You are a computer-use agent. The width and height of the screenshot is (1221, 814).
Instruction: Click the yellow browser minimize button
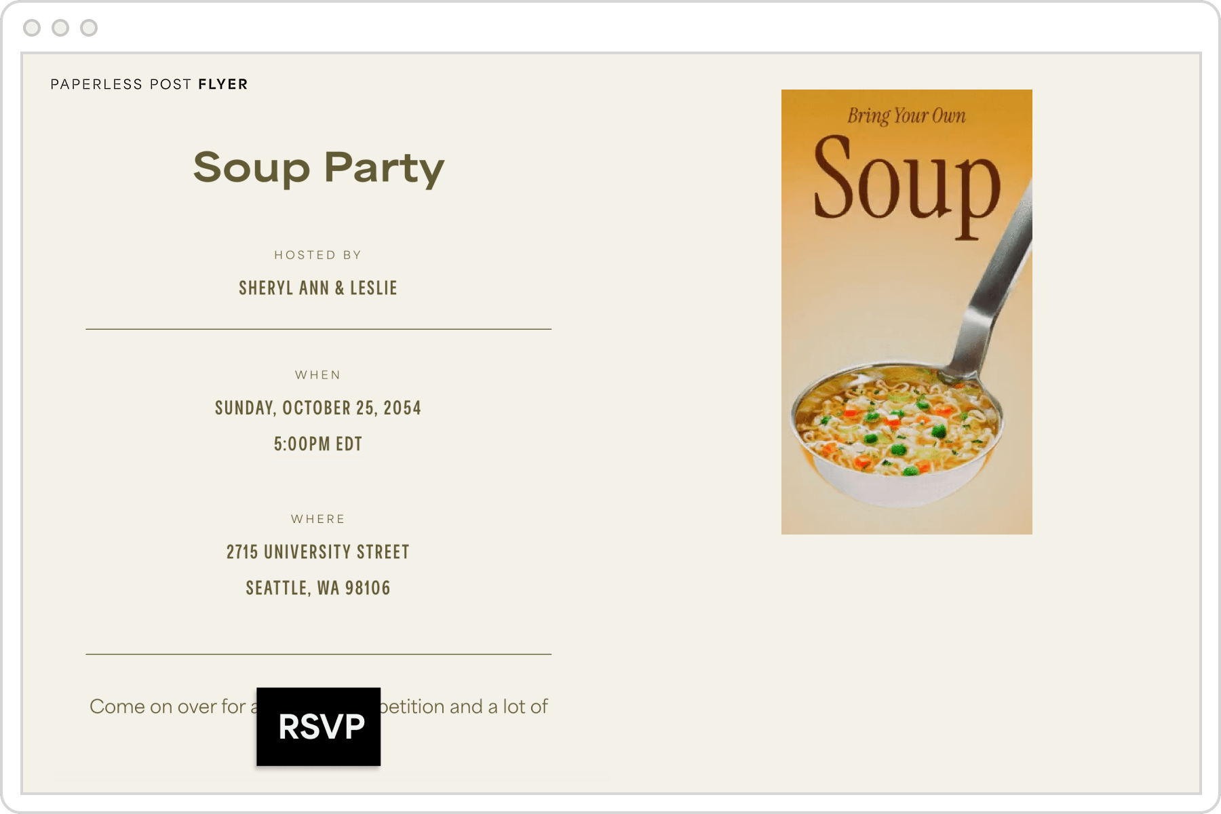58,28
